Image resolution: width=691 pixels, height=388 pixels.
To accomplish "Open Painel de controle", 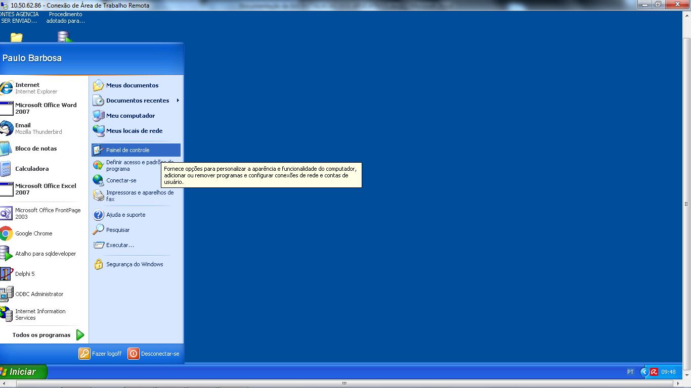I will click(x=136, y=150).
